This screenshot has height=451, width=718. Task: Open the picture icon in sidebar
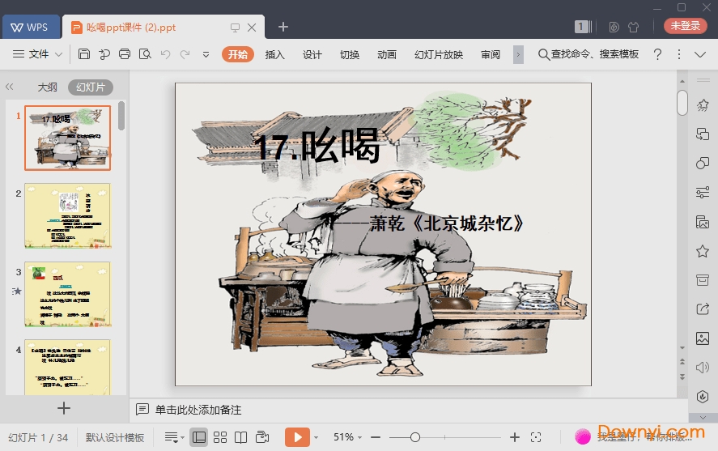pos(703,338)
